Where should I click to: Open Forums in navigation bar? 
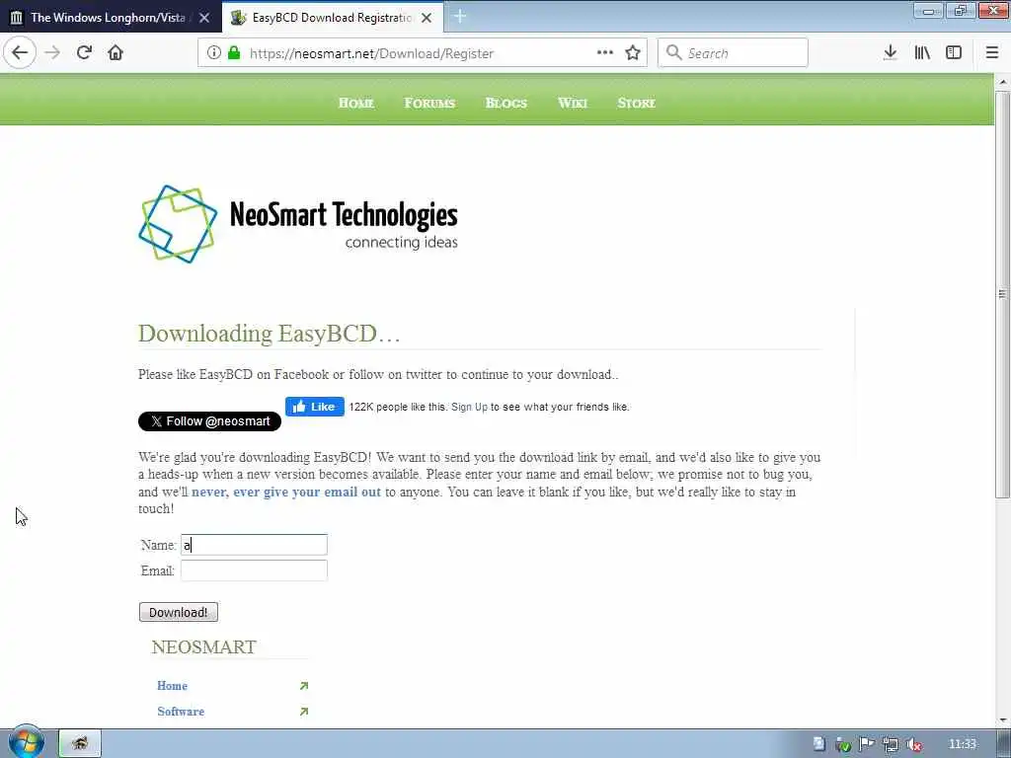(x=429, y=103)
